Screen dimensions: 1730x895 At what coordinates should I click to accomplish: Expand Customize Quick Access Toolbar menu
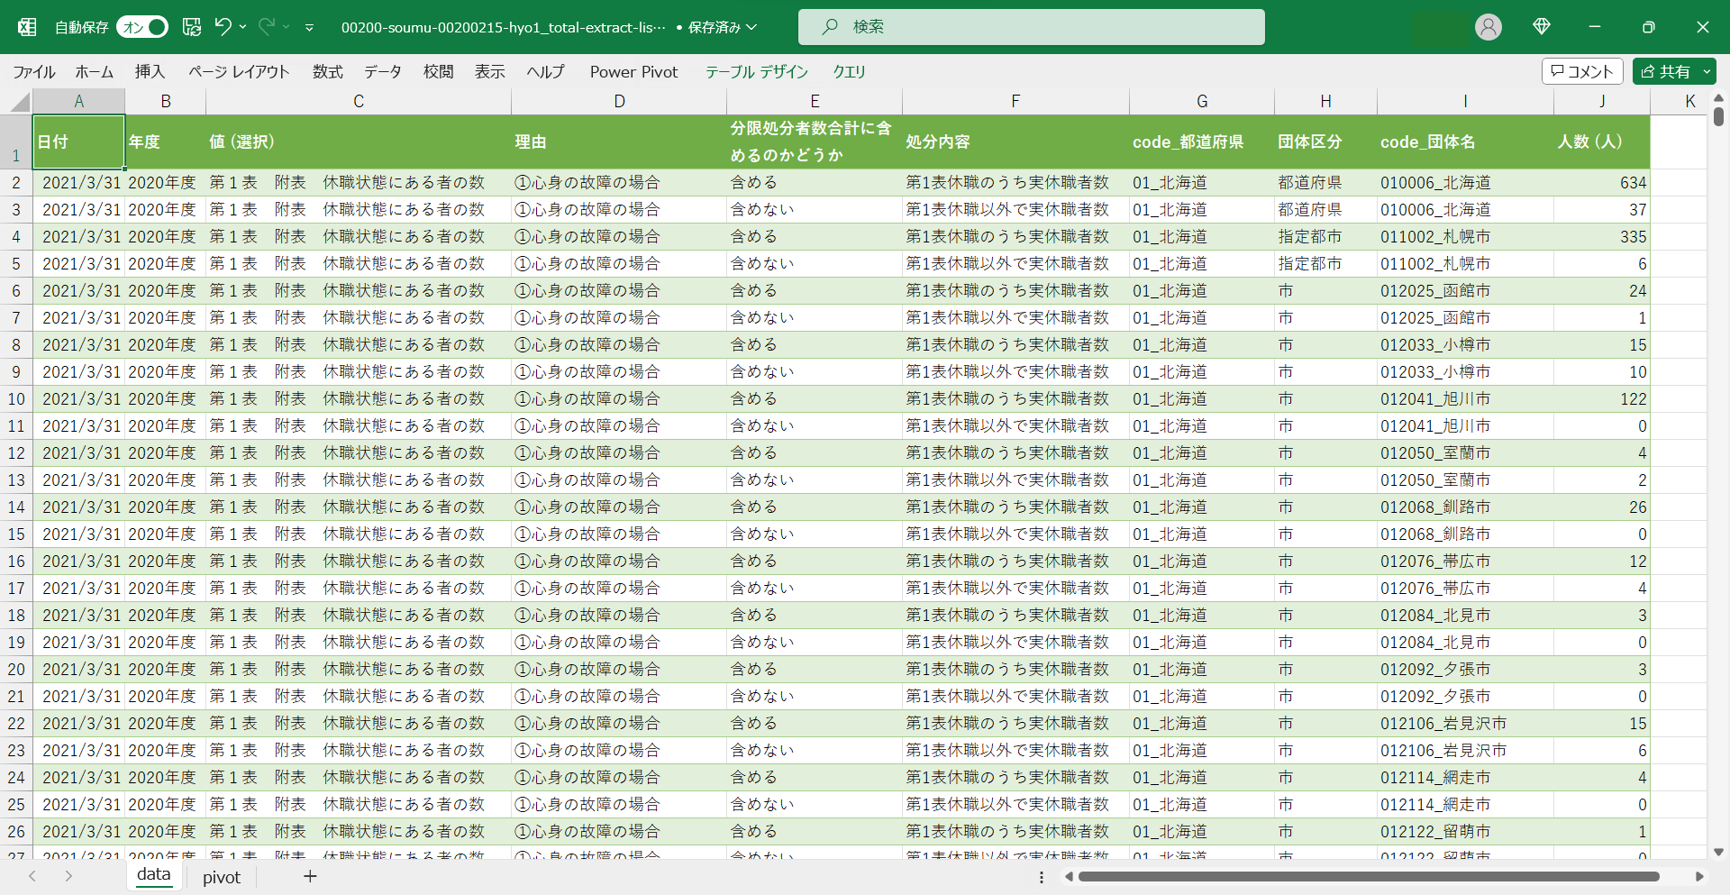pyautogui.click(x=309, y=28)
